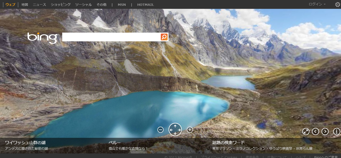The image size is (341, 158).
Task: Open the 話題の検索ワード trending link
Action: click(x=229, y=143)
